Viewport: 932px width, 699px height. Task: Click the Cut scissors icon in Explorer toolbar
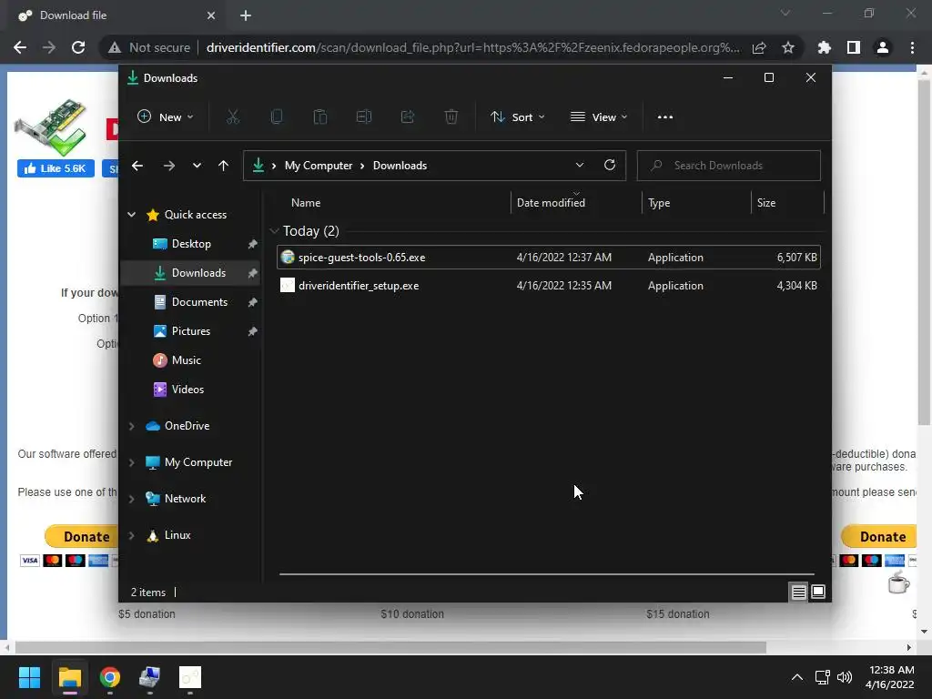pyautogui.click(x=232, y=117)
